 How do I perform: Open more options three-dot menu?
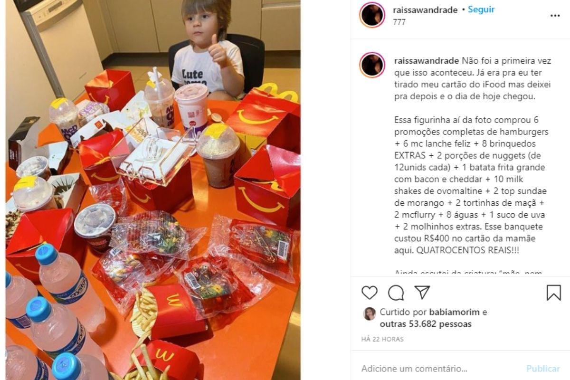pos(555,16)
